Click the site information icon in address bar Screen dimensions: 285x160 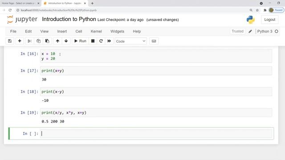pyautogui.click(x=18, y=10)
